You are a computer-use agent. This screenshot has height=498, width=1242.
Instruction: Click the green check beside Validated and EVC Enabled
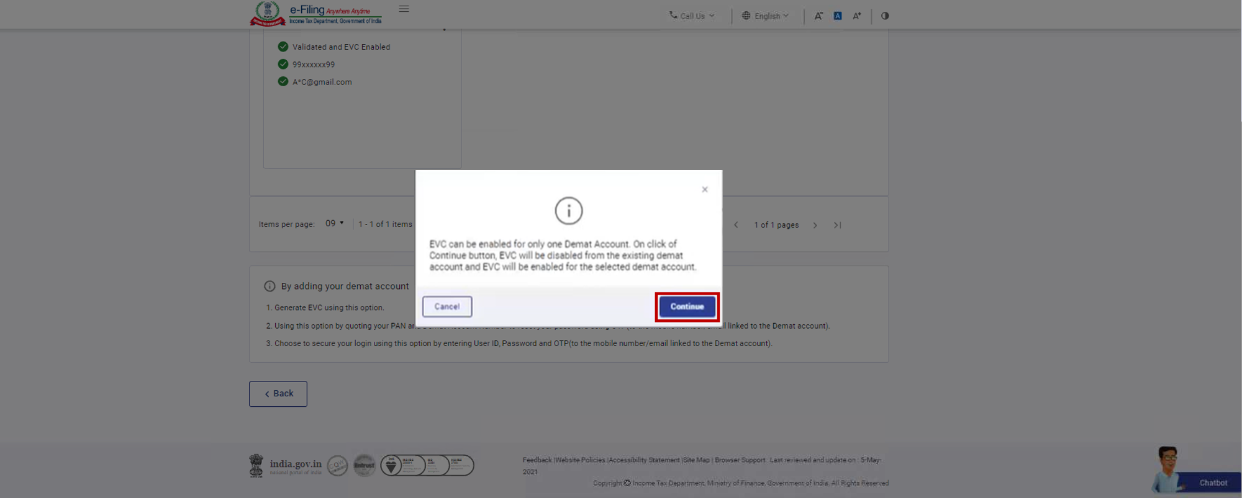283,47
